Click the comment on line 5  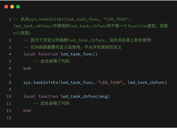pyautogui.click(x=51, y=61)
